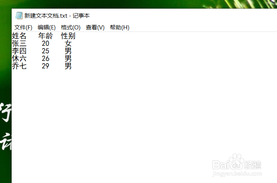Click the age value 26
This screenshot has width=277, height=183.
click(46, 58)
